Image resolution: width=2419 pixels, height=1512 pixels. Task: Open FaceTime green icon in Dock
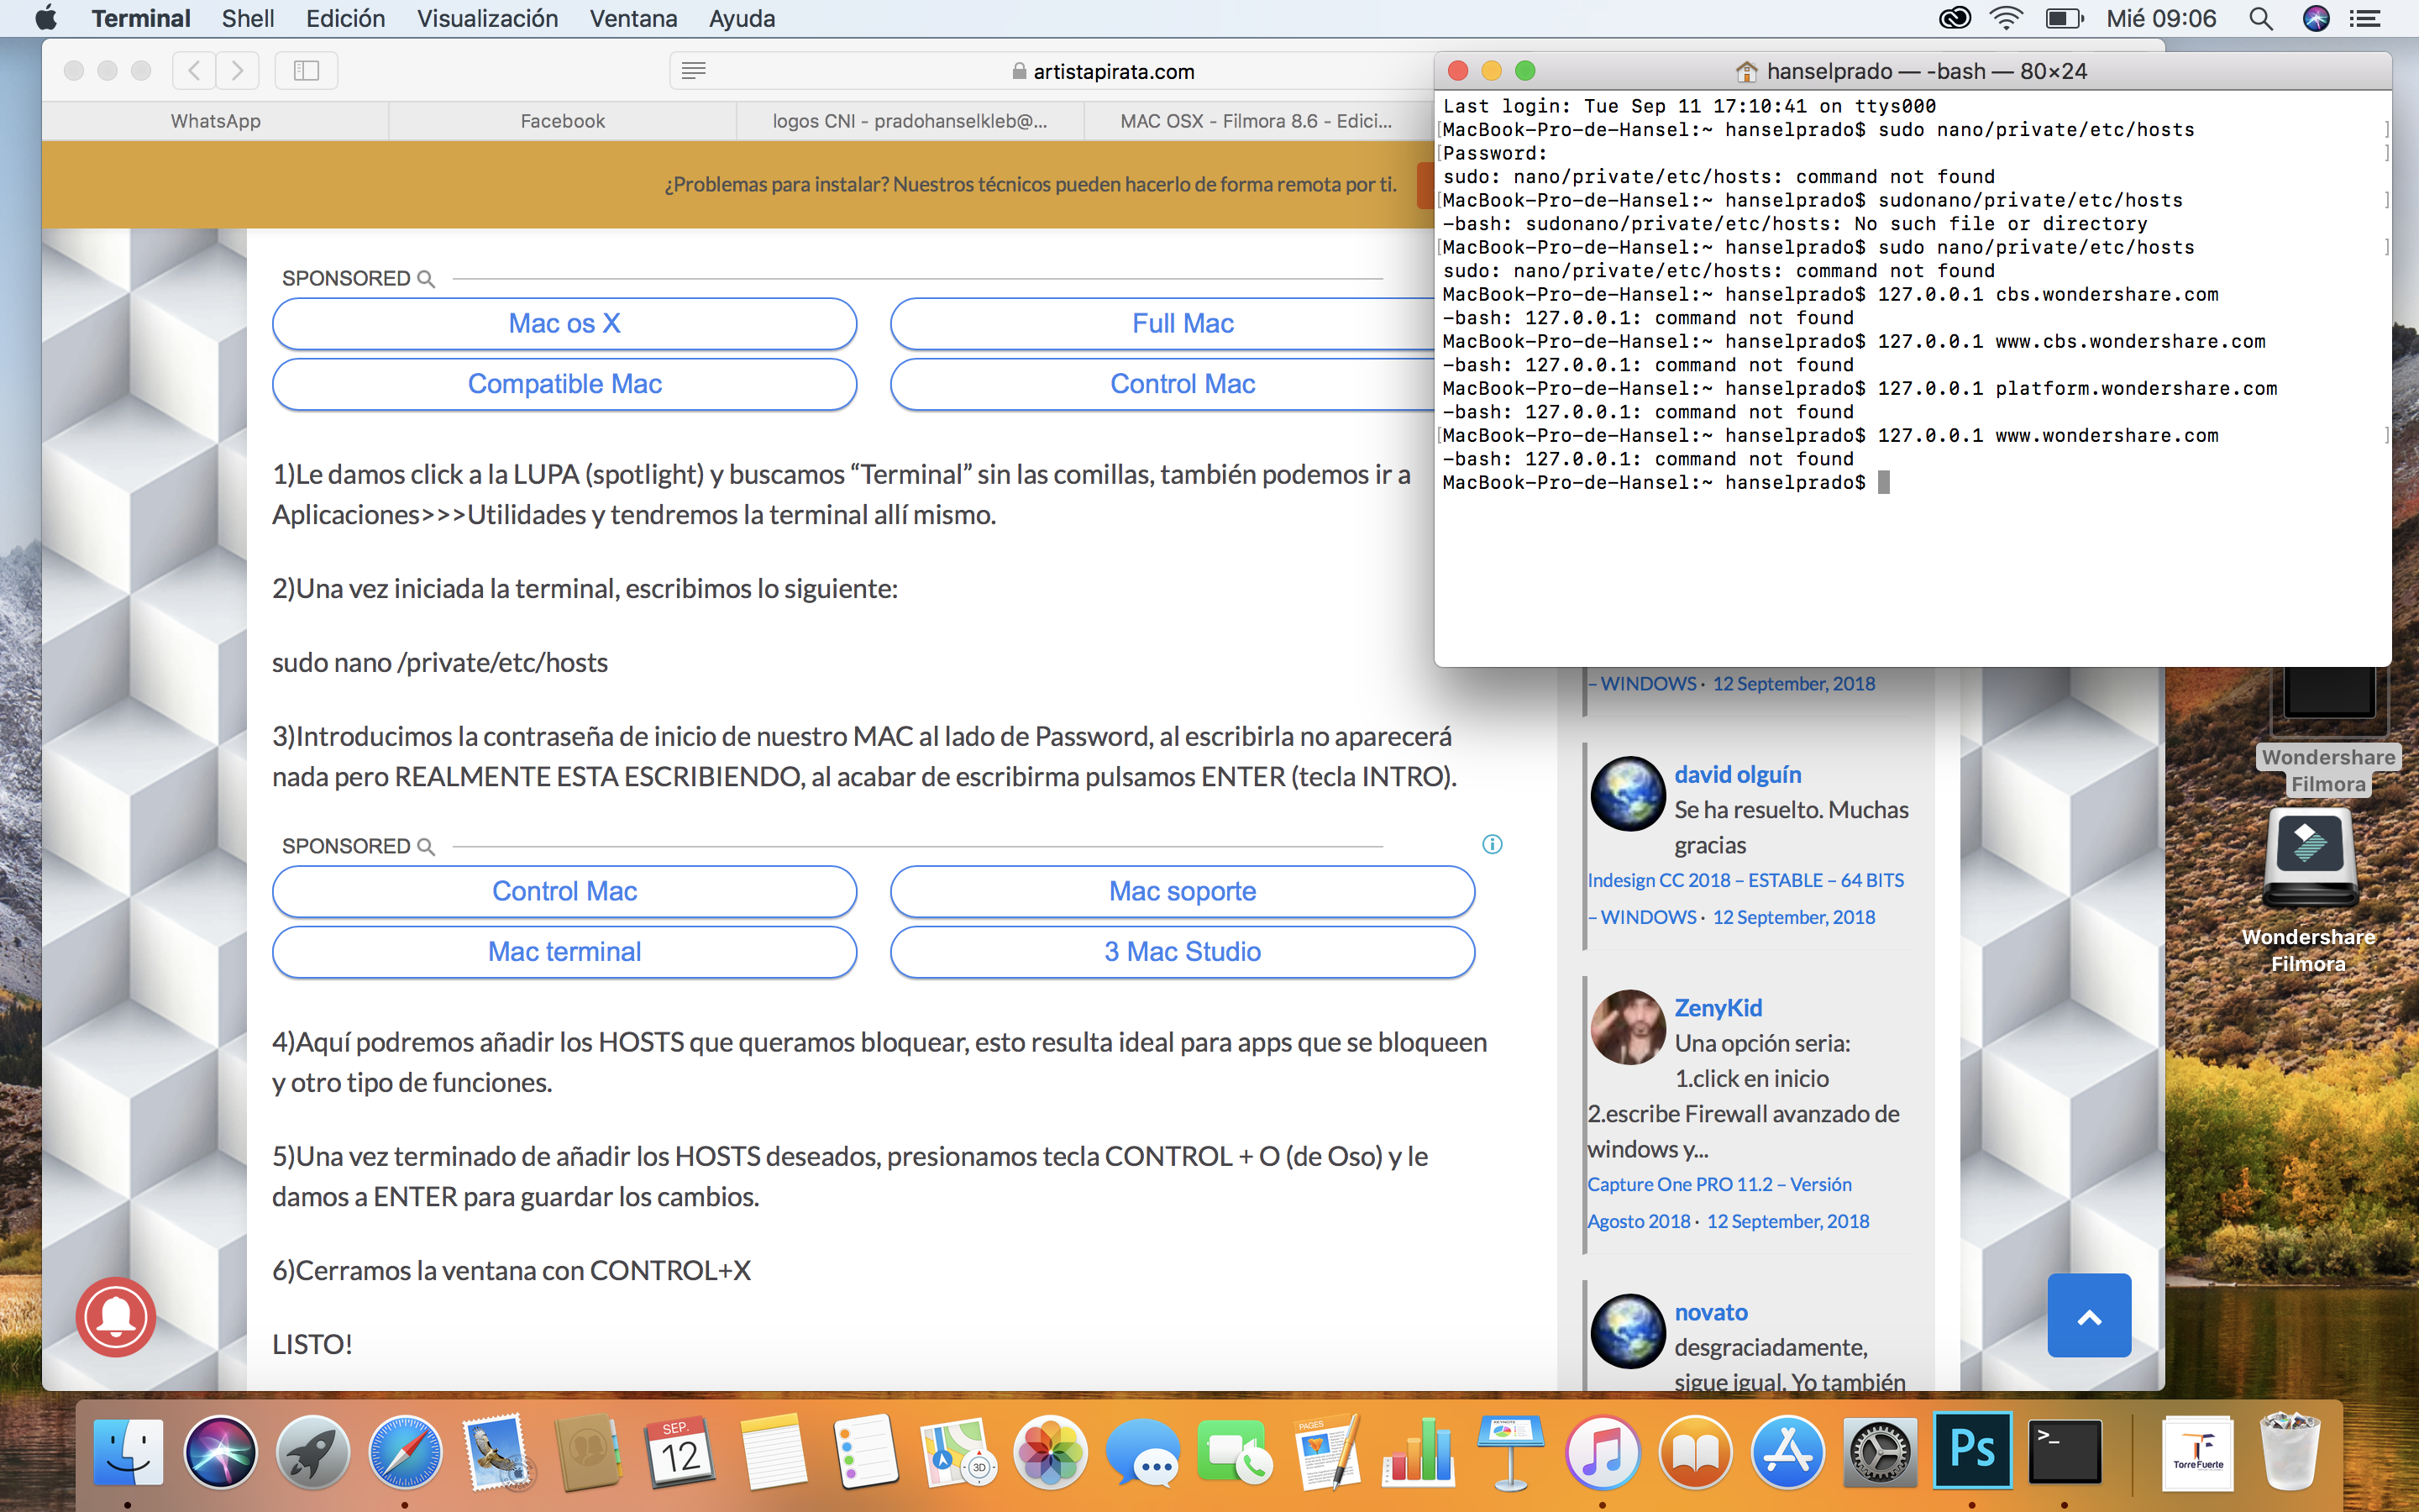pyautogui.click(x=1235, y=1452)
